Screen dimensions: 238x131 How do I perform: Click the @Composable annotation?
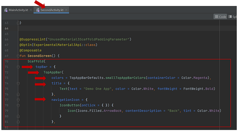point(30,51)
